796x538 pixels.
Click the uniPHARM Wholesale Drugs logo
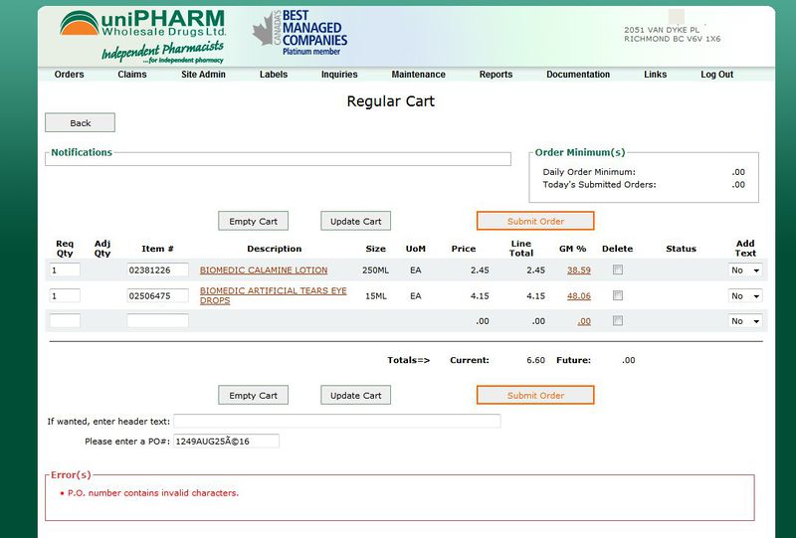(142, 36)
